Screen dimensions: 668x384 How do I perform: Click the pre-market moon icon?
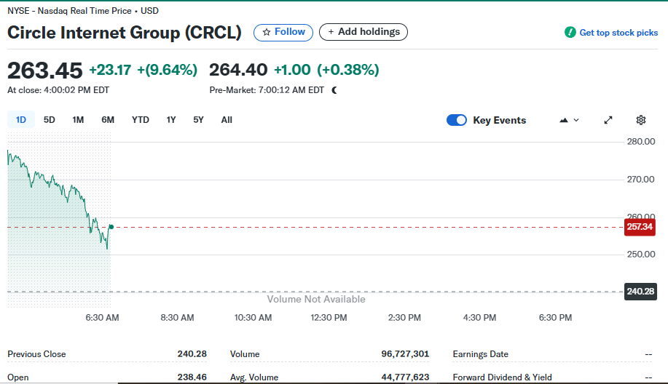tap(334, 90)
